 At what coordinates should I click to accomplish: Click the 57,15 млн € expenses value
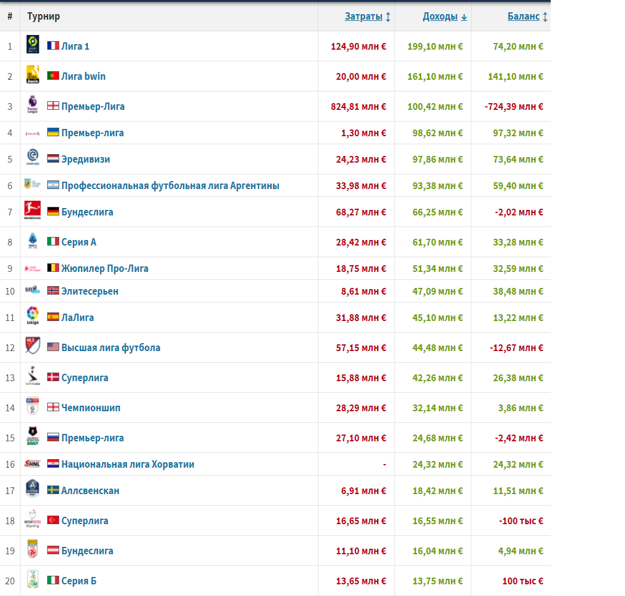[x=361, y=348]
